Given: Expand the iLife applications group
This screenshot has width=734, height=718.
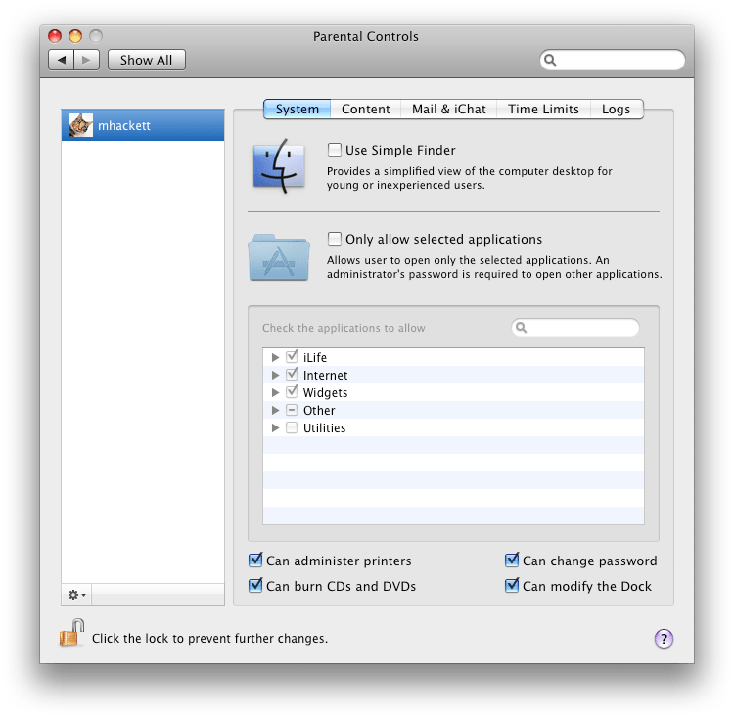Looking at the screenshot, I should pyautogui.click(x=275, y=357).
